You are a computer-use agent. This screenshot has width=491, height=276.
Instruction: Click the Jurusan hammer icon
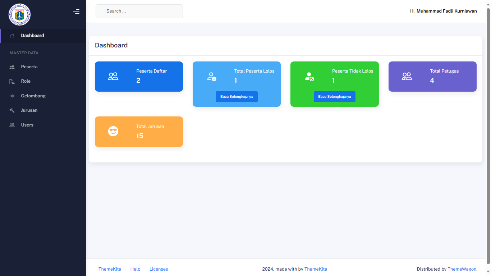pyautogui.click(x=12, y=111)
